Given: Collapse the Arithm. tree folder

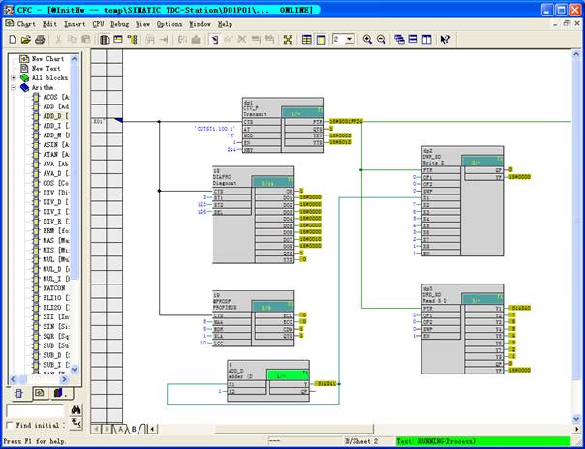Looking at the screenshot, I should pyautogui.click(x=13, y=87).
